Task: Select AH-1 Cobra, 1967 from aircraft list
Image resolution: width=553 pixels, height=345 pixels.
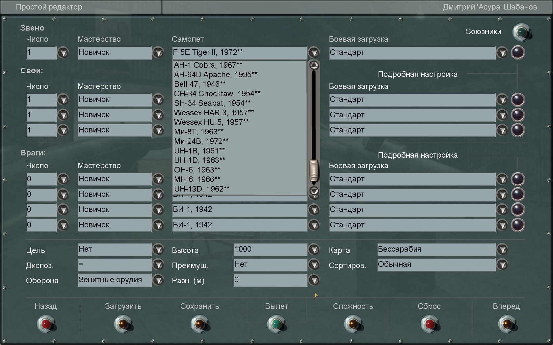Action: coord(240,65)
